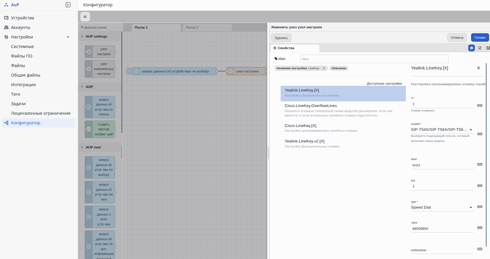The height and width of the screenshot is (259, 490).
Task: Collapse the AUP settings palette category
Action: pyautogui.click(x=82, y=36)
